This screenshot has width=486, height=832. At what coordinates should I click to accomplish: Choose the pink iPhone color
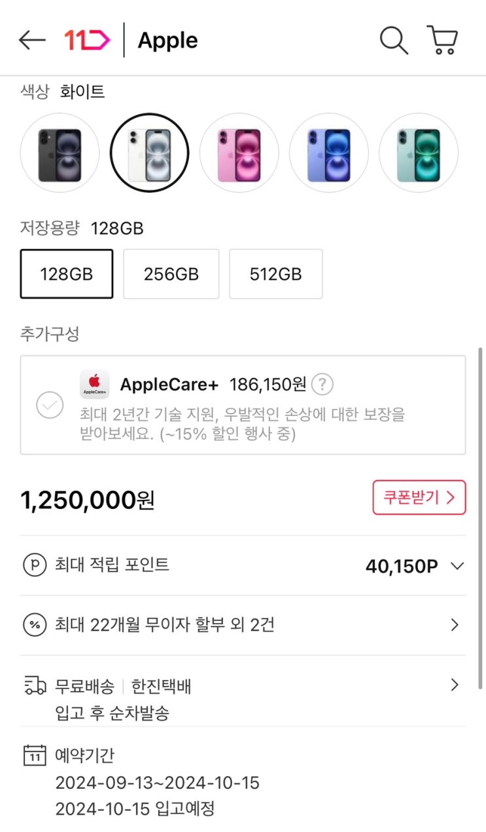(239, 153)
